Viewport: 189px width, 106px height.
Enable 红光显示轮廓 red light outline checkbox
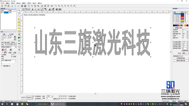(67, 96)
